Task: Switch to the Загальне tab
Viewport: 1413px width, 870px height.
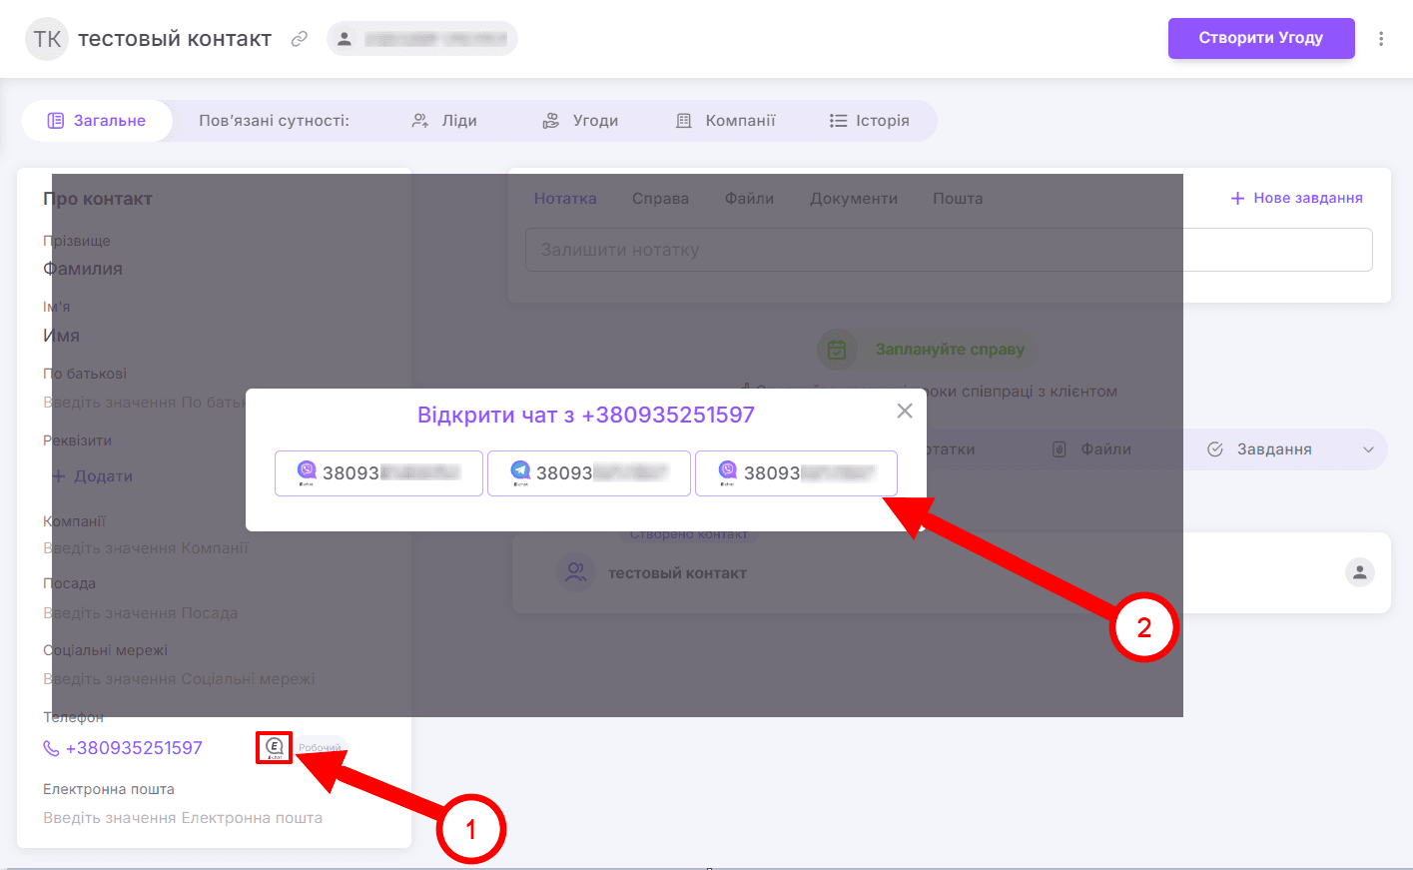Action: [97, 121]
